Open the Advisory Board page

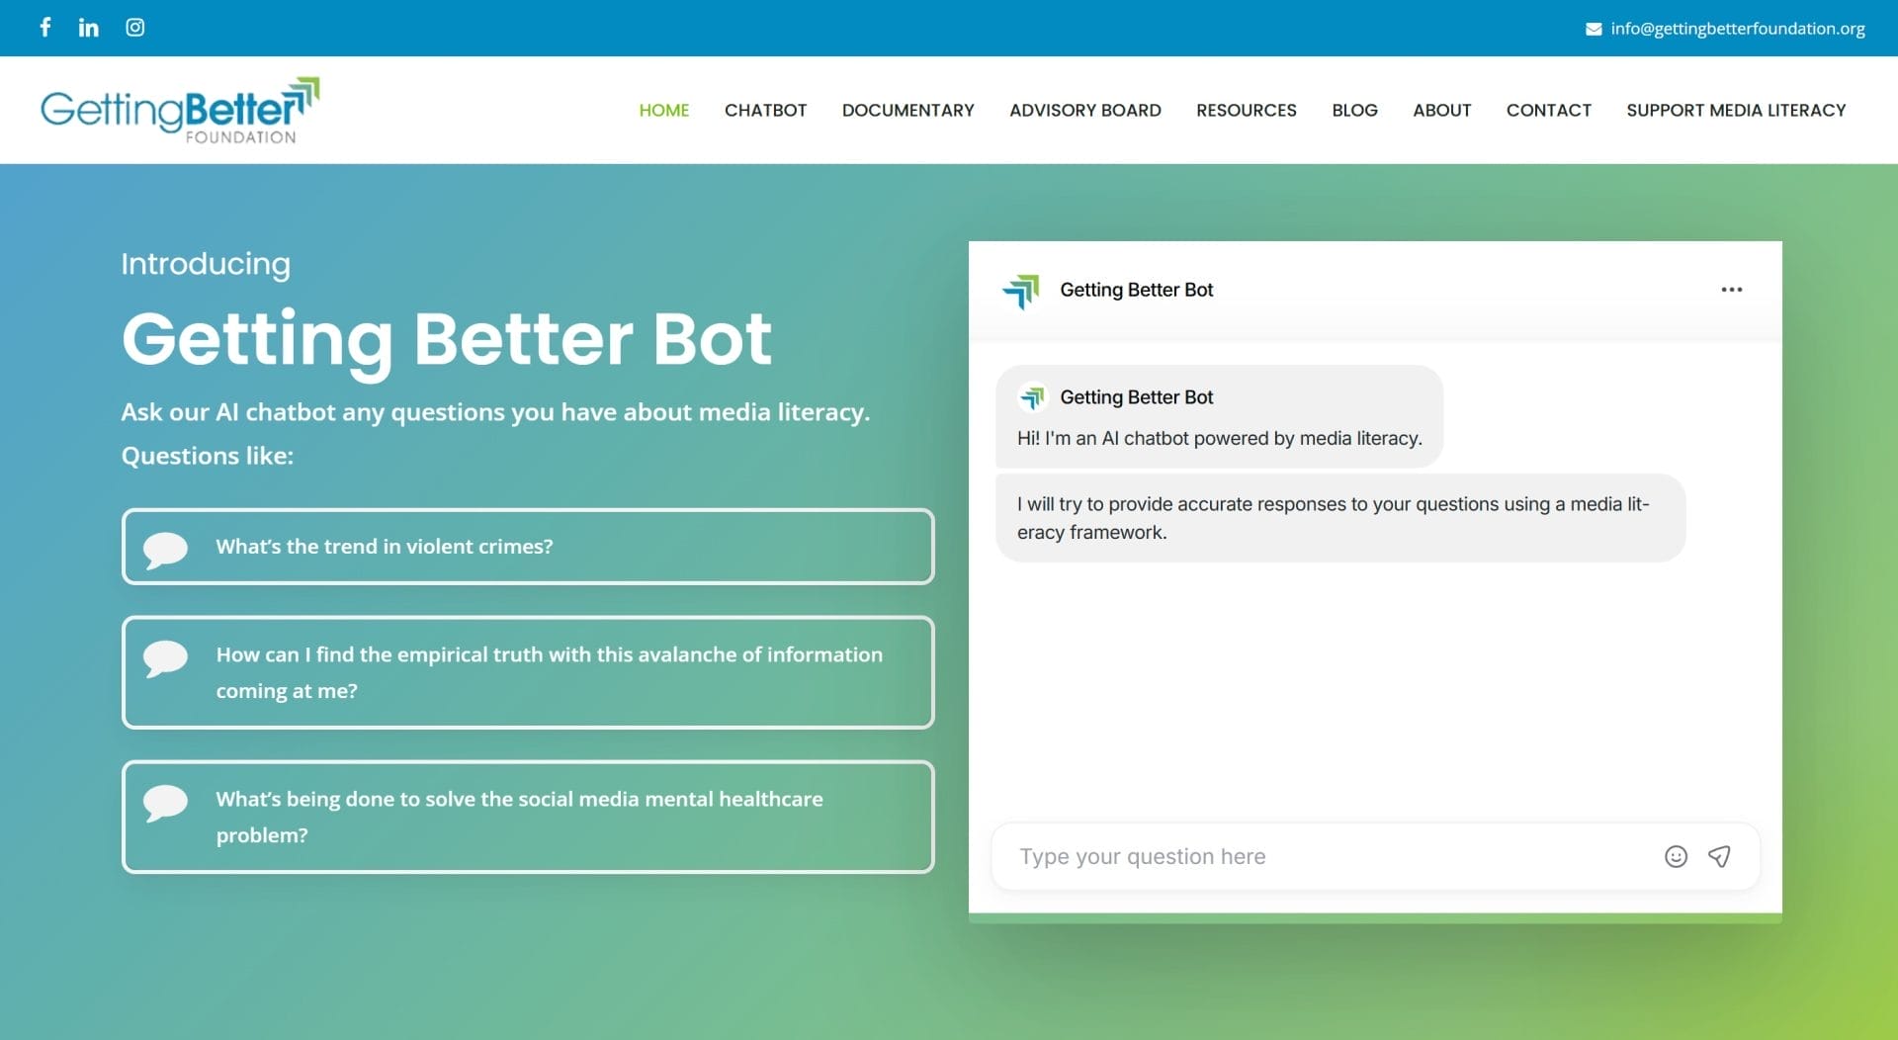[x=1085, y=110]
